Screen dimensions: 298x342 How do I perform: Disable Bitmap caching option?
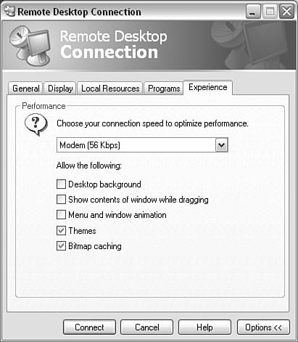coord(61,246)
